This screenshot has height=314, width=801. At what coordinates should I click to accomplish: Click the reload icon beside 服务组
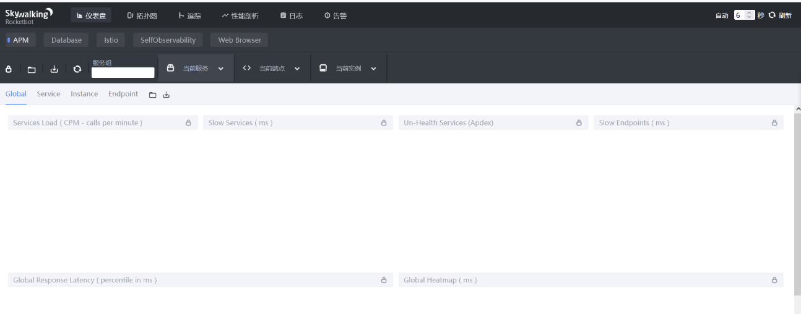click(x=77, y=69)
